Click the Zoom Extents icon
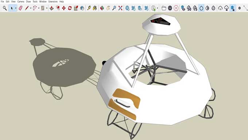This screenshot has width=248, height=140. pos(120,8)
